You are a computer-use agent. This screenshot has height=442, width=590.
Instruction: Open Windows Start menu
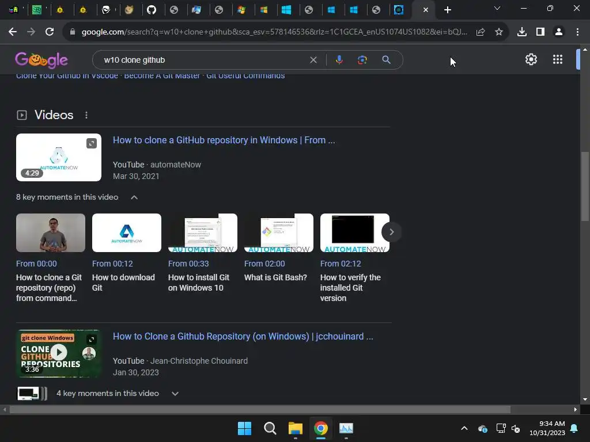click(x=244, y=428)
